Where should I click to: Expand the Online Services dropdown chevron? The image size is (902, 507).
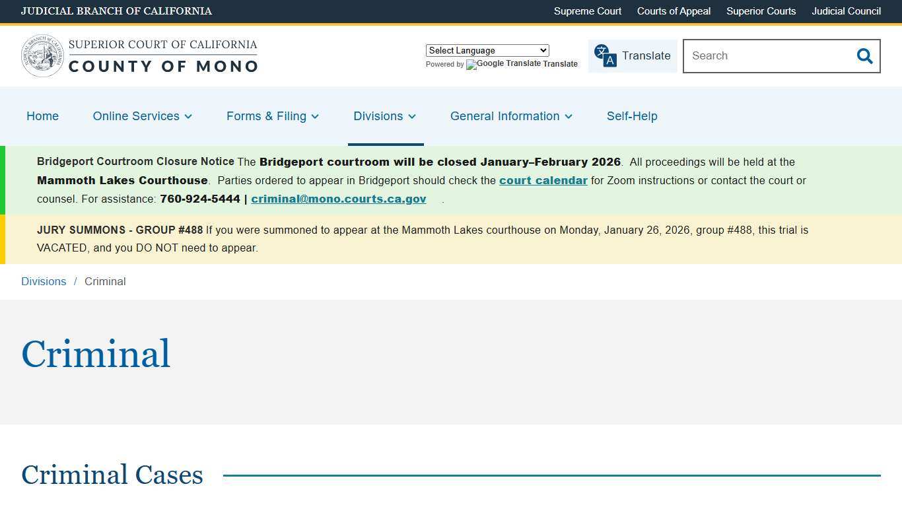pyautogui.click(x=188, y=116)
